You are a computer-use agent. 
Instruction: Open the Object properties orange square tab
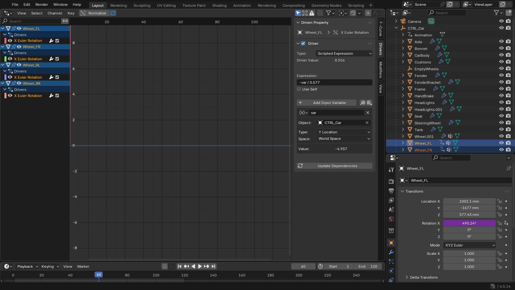click(x=391, y=243)
